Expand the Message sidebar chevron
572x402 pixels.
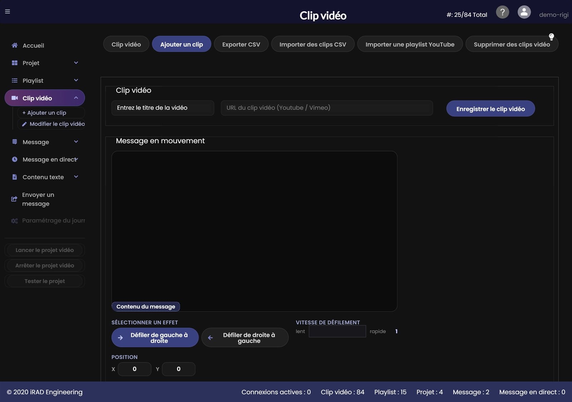click(76, 142)
